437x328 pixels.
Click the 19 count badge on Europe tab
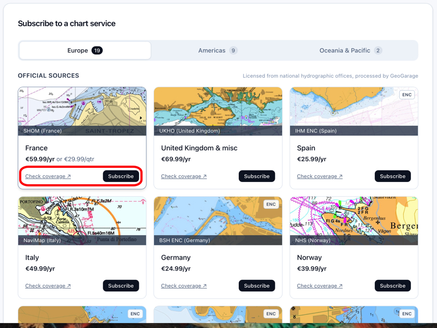coord(97,50)
